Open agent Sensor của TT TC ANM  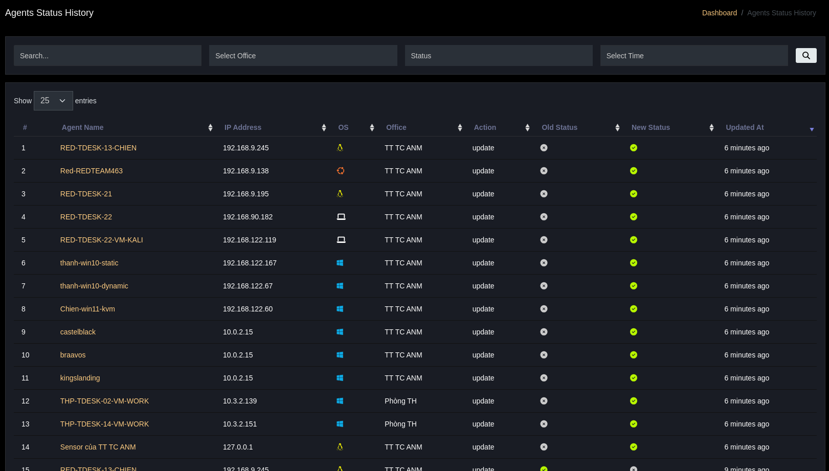(x=98, y=447)
